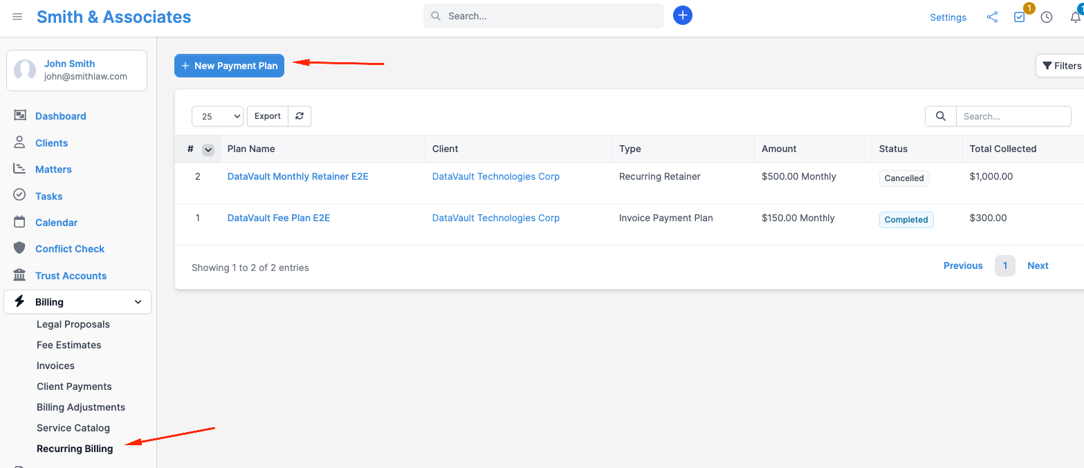
Task: Expand the page size 25 dropdown
Action: click(217, 116)
